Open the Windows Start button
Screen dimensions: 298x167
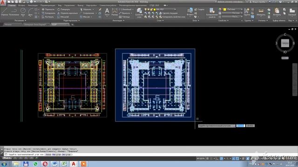[4, 164]
